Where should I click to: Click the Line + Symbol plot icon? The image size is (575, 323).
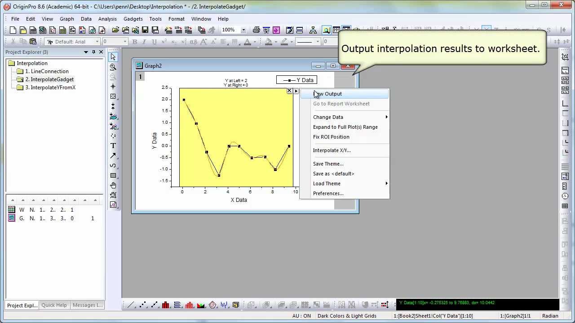click(154, 305)
